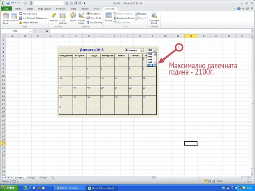Click the Macro Security warning icon

point(21,23)
